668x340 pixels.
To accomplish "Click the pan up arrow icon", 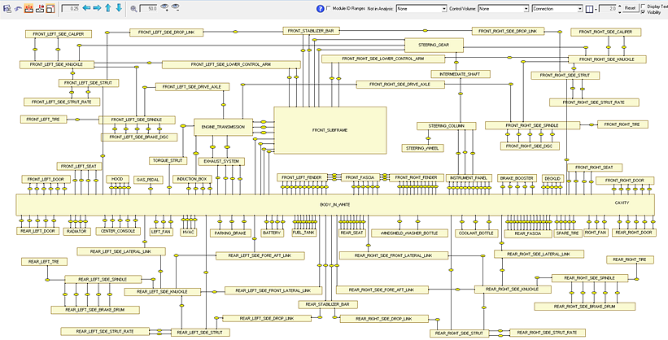I will click(109, 8).
